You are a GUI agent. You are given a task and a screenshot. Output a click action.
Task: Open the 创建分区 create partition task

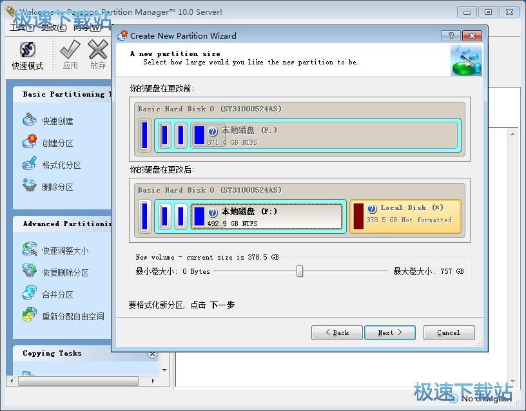click(x=48, y=142)
